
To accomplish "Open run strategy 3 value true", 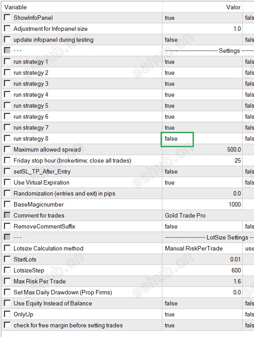I will pyautogui.click(x=202, y=83).
